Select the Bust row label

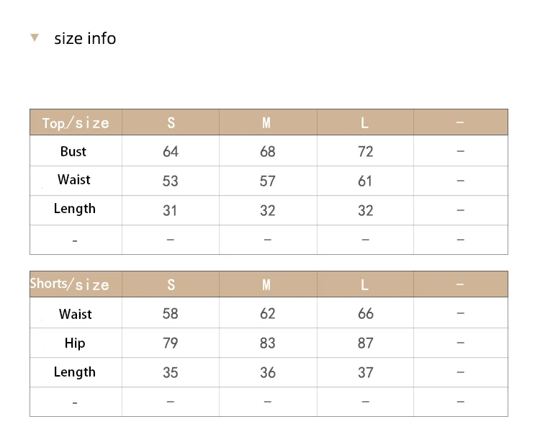pos(73,152)
